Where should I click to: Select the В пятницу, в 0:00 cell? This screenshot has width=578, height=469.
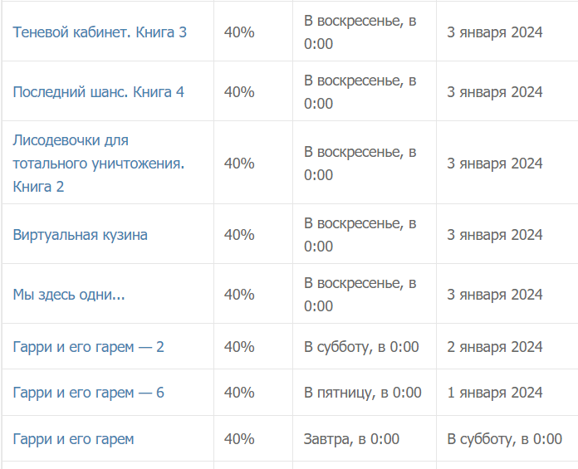363,393
